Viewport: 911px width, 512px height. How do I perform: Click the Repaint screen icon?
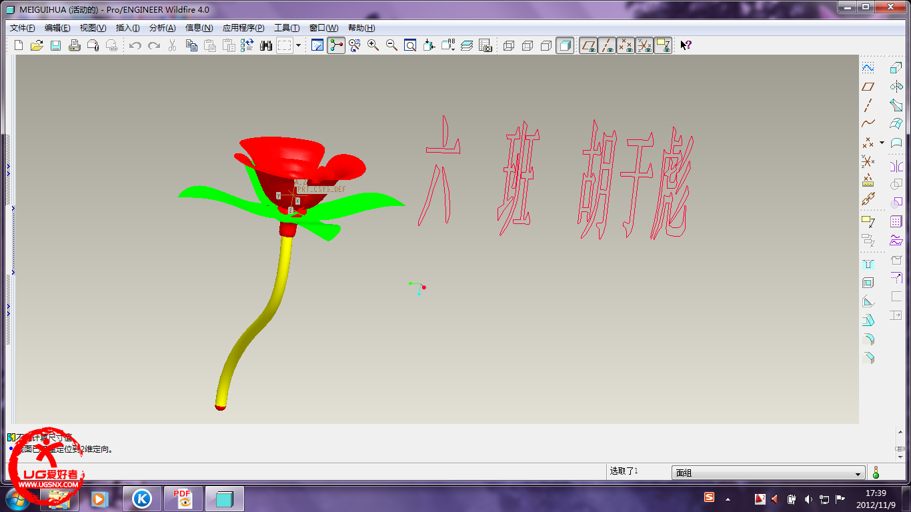click(317, 45)
